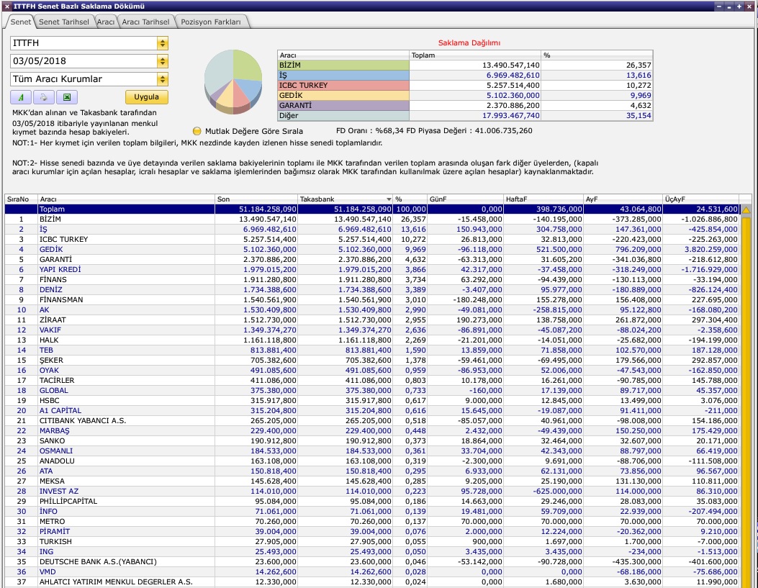The width and height of the screenshot is (758, 588).
Task: Export to Excel using the spreadsheet icon
Action: [x=67, y=97]
